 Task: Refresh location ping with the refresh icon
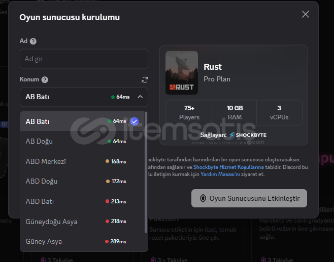145,80
